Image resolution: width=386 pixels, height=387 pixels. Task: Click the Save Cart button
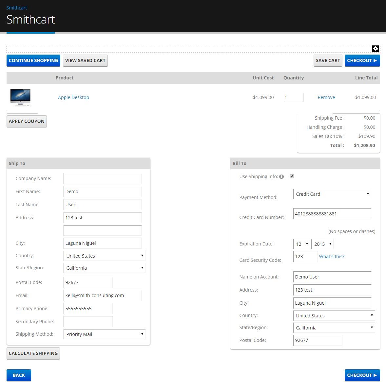pyautogui.click(x=328, y=61)
